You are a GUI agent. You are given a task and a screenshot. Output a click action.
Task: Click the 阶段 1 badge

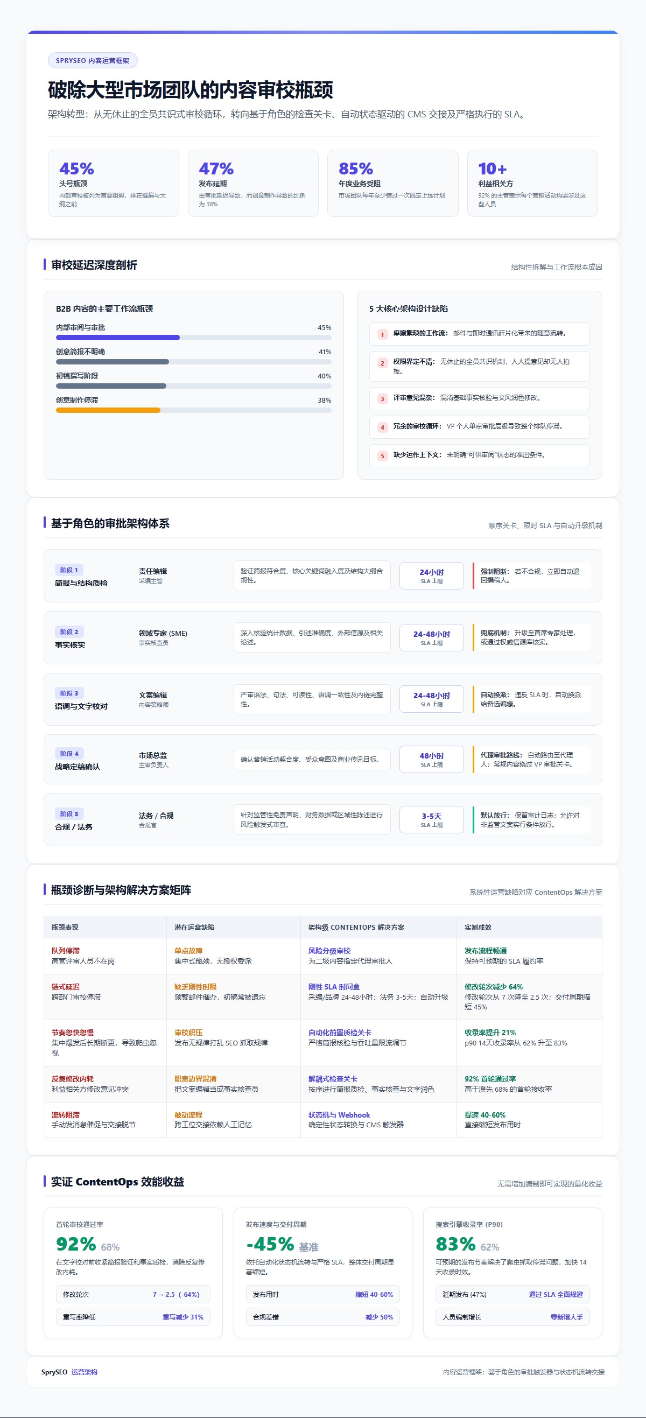(x=69, y=570)
